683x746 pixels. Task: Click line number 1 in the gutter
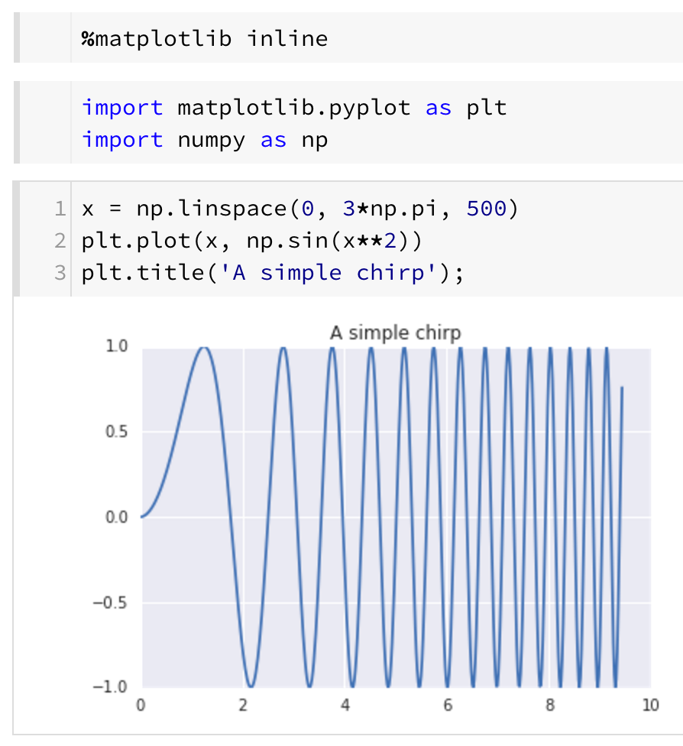coord(60,208)
